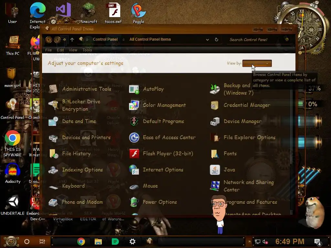The width and height of the screenshot is (331, 248).
Task: Go up one level with Up arrow
Action: [72, 39]
